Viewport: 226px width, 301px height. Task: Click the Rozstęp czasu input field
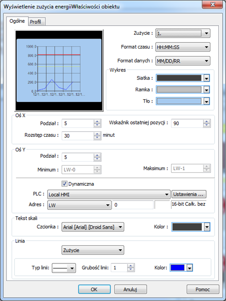[x=78, y=136]
